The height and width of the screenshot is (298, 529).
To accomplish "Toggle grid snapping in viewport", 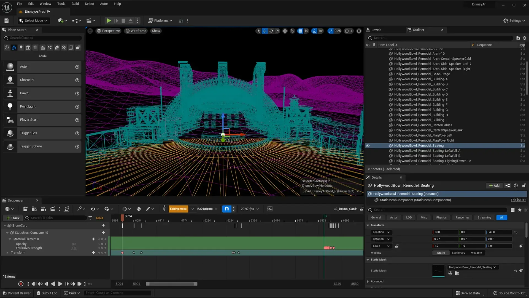I will pyautogui.click(x=300, y=31).
